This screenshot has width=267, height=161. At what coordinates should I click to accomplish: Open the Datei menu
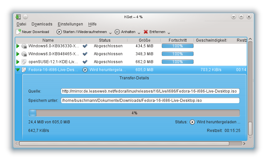21,24
